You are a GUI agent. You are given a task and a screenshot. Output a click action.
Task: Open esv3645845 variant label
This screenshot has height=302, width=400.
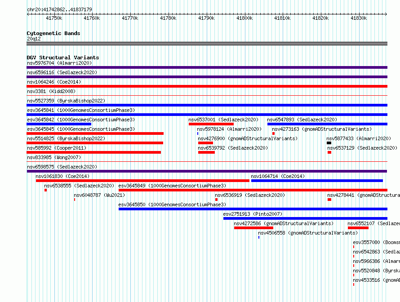coord(81,129)
